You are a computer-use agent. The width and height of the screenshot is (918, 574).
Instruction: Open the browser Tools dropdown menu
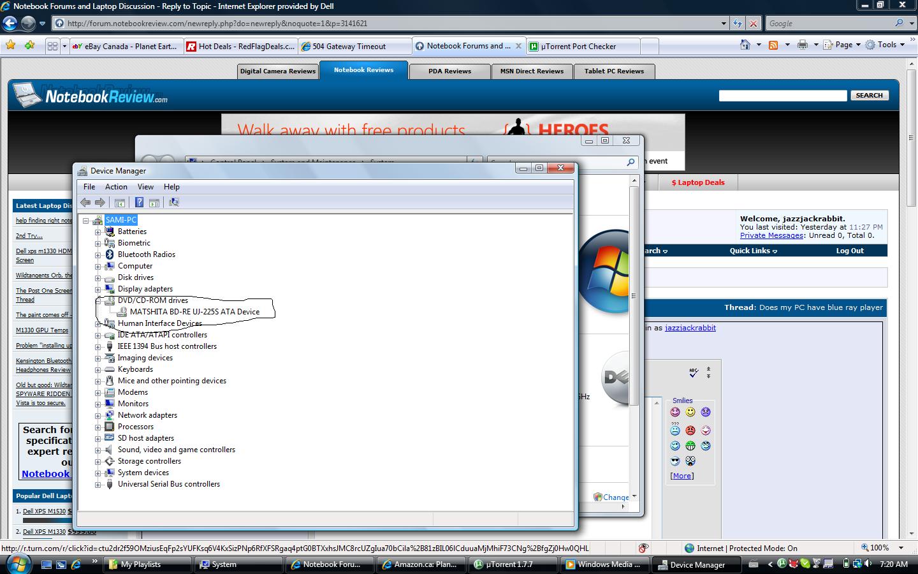[885, 45]
